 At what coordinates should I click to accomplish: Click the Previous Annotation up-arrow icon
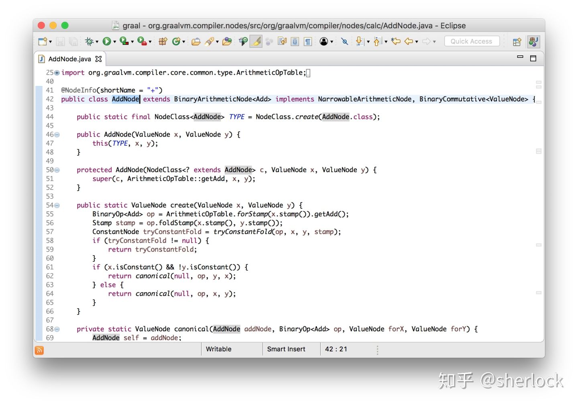coord(377,41)
